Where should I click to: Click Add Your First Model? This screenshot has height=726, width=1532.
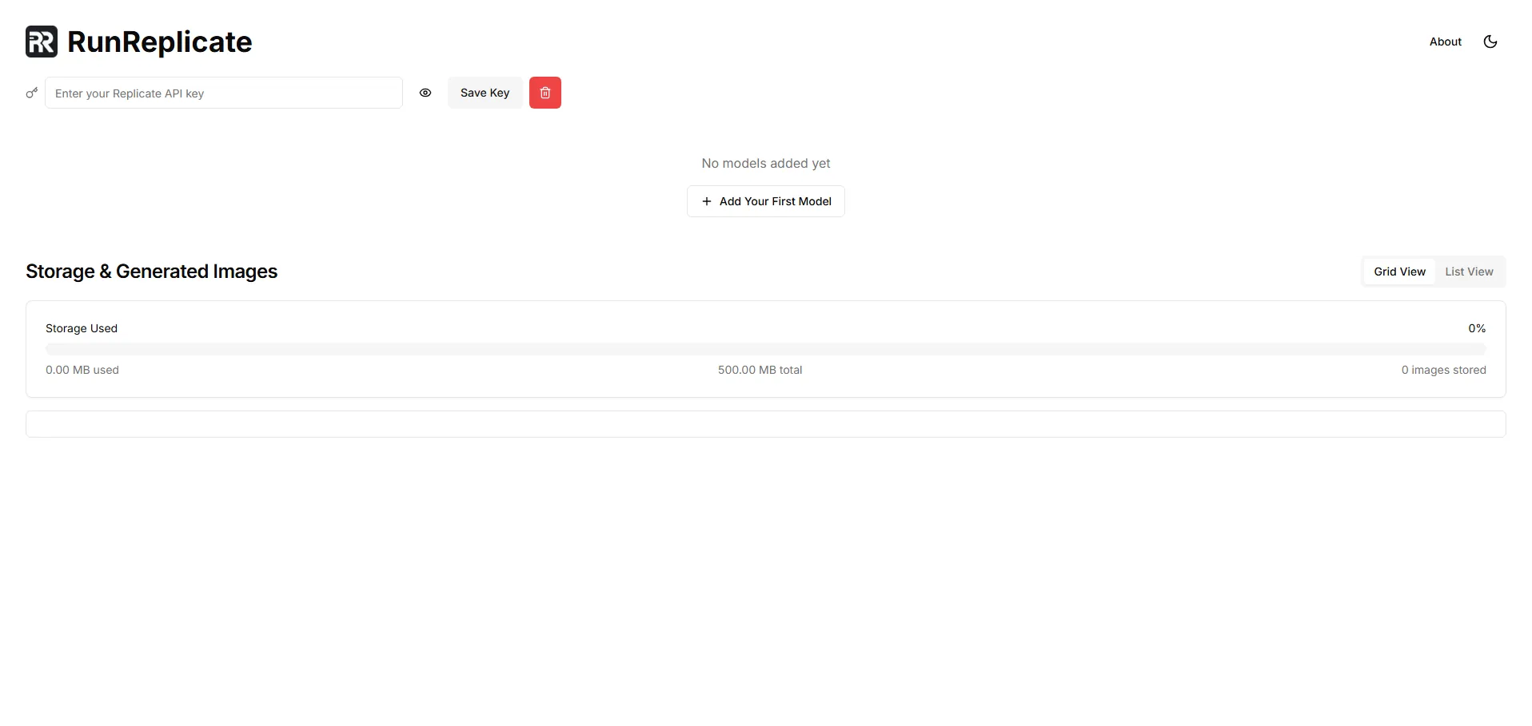tap(765, 201)
